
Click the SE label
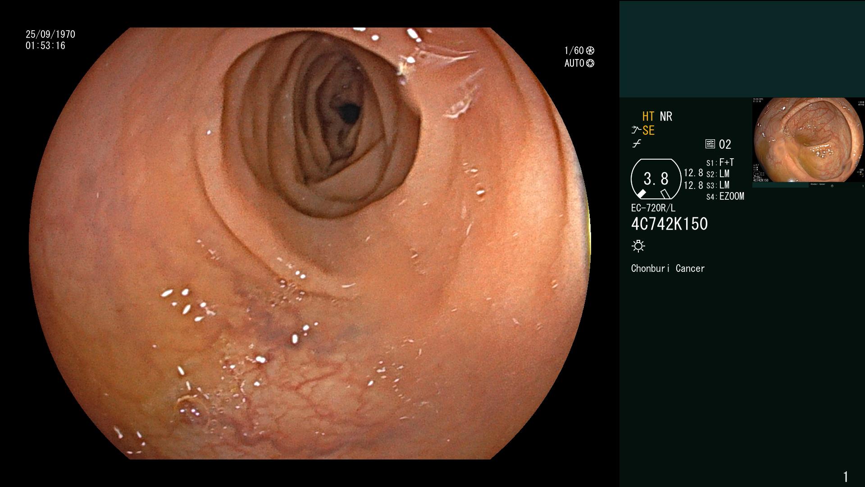click(x=648, y=130)
